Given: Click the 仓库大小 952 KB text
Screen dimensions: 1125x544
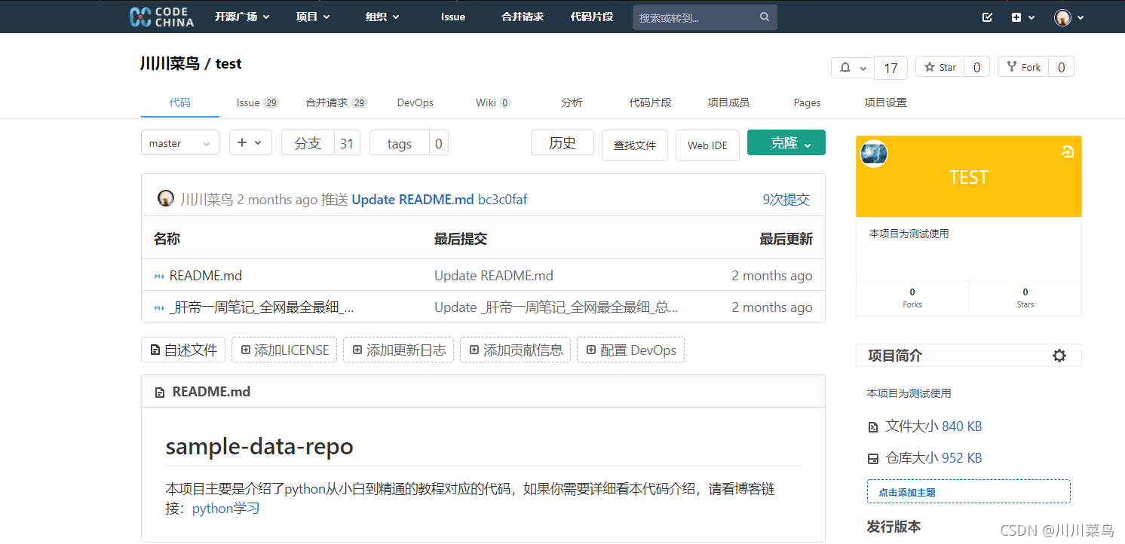Looking at the screenshot, I should [933, 458].
